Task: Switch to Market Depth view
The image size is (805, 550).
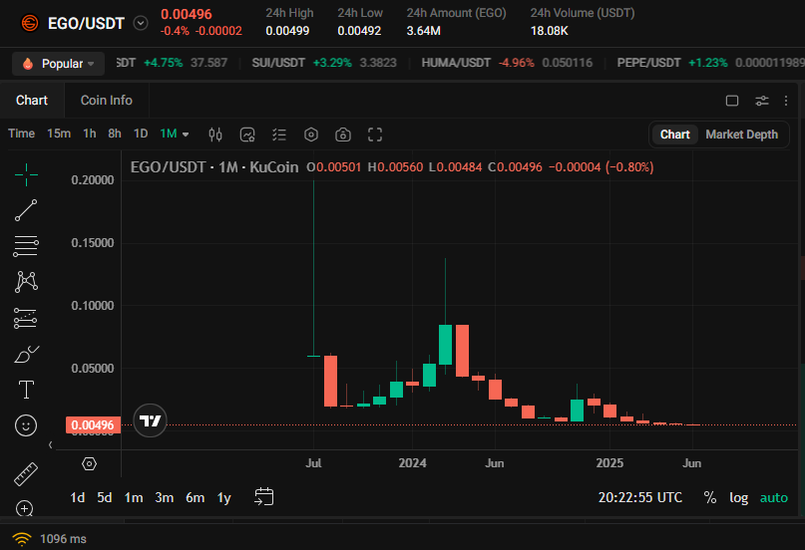Action: point(741,135)
